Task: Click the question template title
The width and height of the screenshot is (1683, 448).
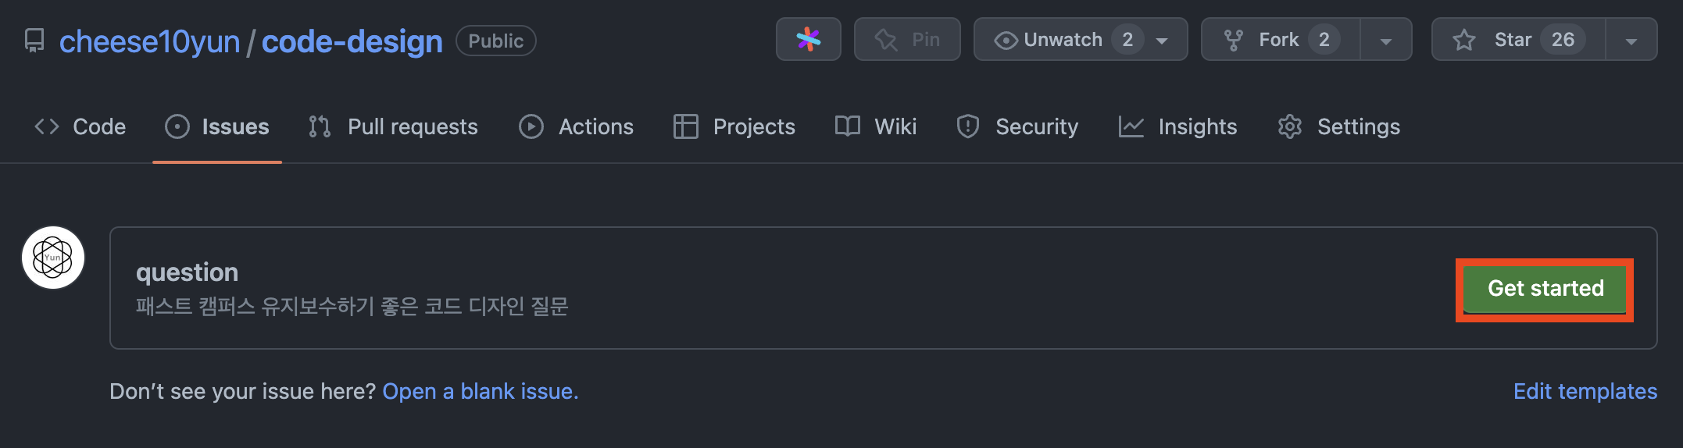Action: pos(187,272)
